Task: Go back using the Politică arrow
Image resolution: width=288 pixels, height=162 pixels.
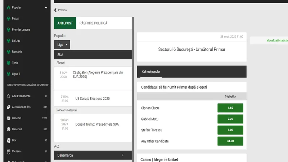Action: (x=56, y=10)
